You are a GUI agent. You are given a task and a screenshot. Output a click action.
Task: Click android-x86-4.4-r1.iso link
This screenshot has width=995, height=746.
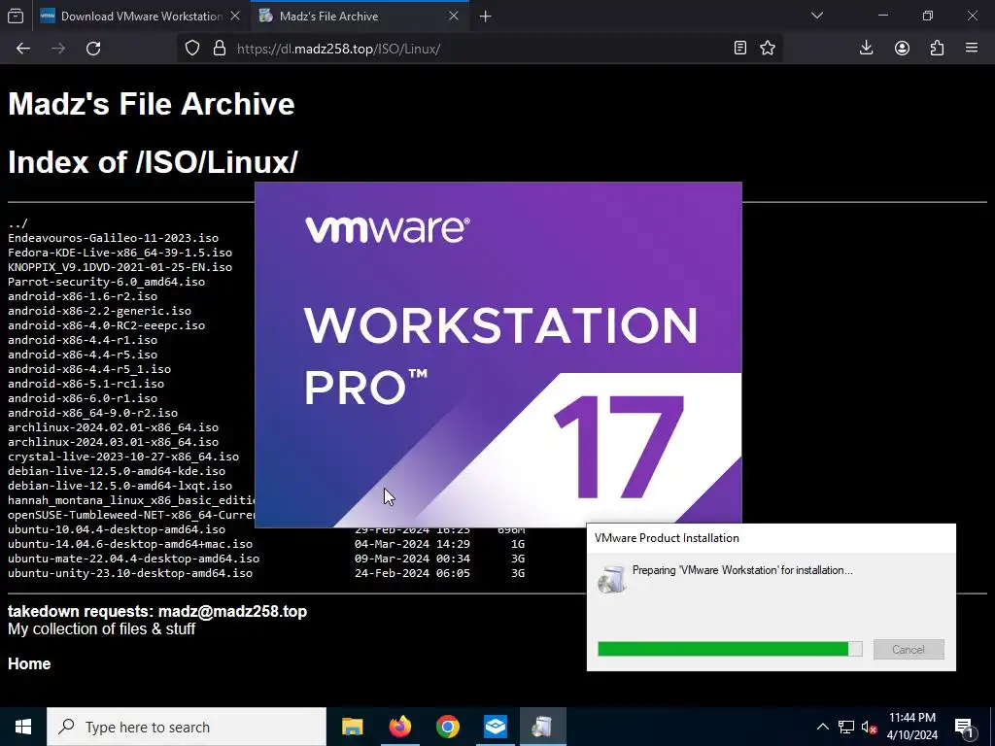pos(83,340)
